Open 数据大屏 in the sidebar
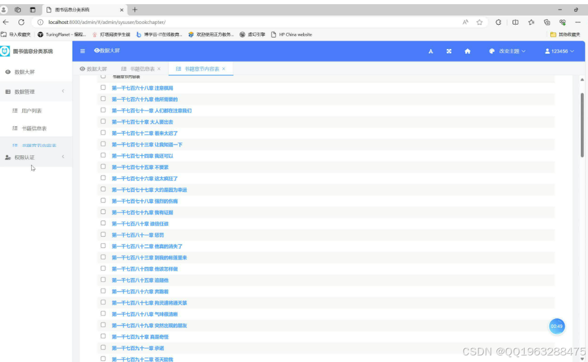 point(25,72)
